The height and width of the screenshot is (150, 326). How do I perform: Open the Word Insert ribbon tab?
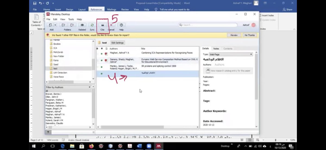58,9
